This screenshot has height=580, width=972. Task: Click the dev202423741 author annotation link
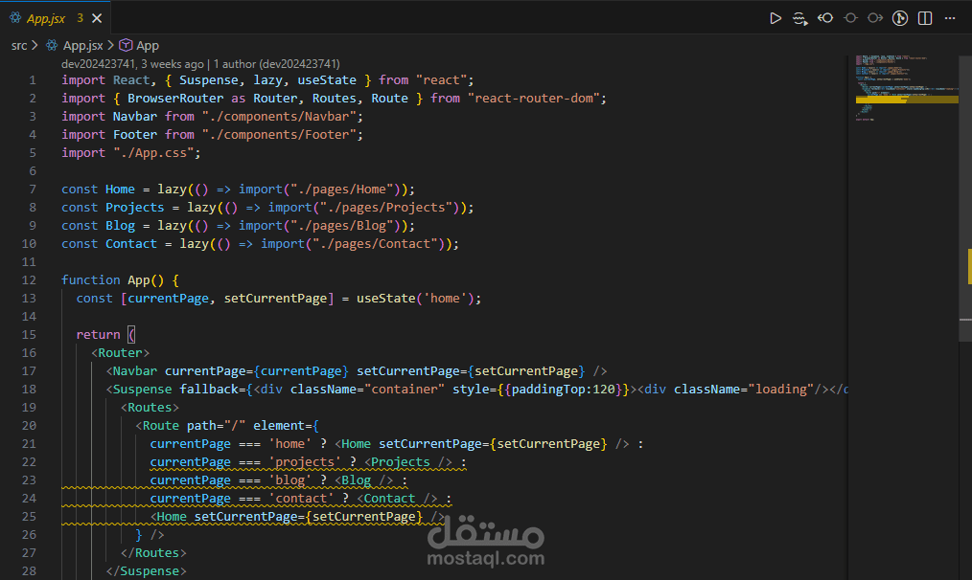(96, 63)
